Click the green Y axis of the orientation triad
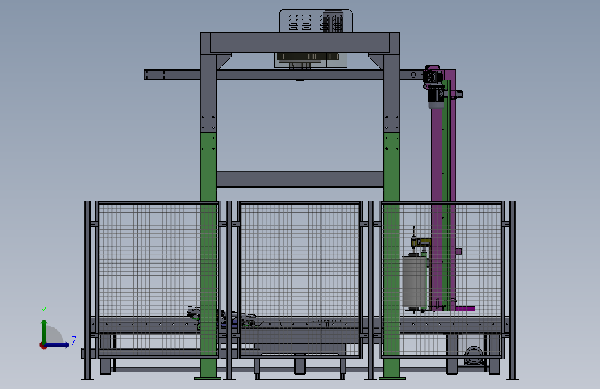This screenshot has height=389, width=600. pos(44,332)
